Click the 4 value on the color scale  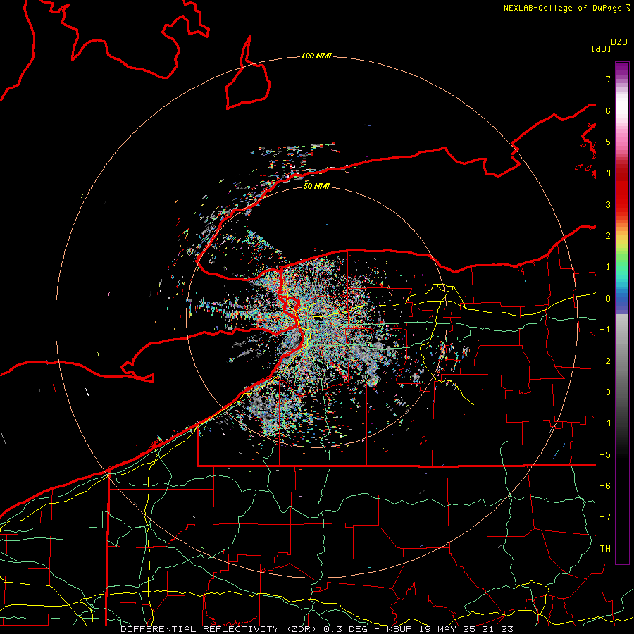(x=608, y=173)
